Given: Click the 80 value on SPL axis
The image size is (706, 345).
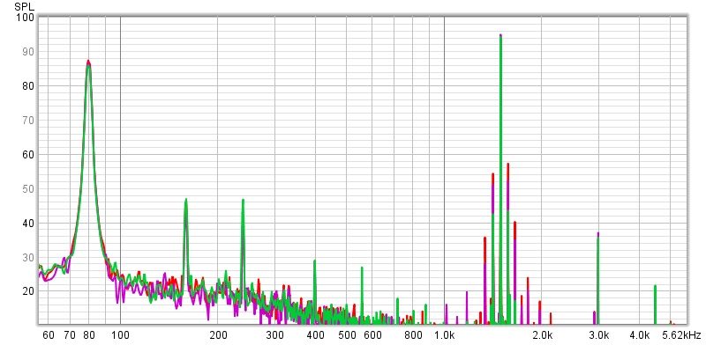Looking at the screenshot, I should click(28, 85).
